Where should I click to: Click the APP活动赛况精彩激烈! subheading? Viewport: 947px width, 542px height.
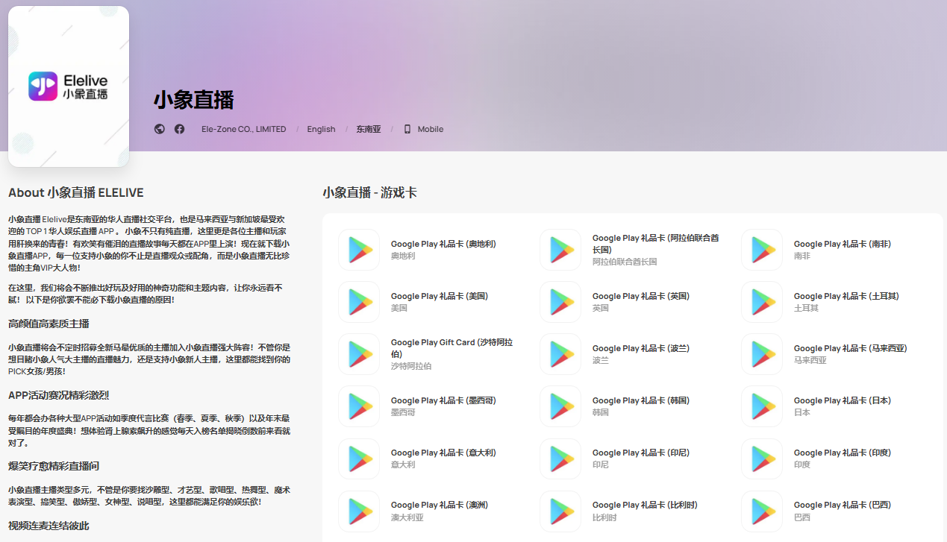pyautogui.click(x=59, y=395)
